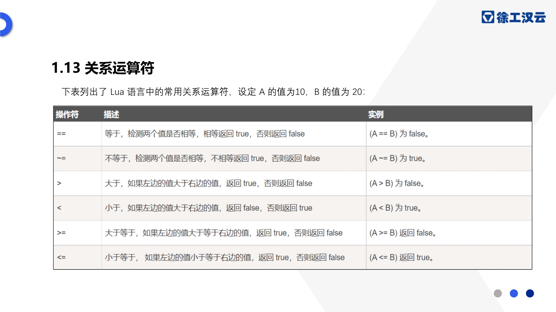Click the light blue dot indicator

click(514, 293)
